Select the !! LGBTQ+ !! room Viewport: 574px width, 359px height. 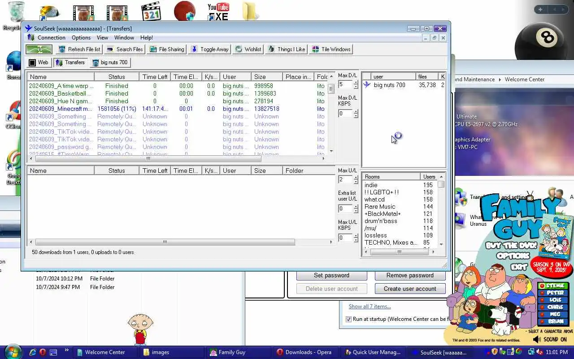pyautogui.click(x=382, y=192)
